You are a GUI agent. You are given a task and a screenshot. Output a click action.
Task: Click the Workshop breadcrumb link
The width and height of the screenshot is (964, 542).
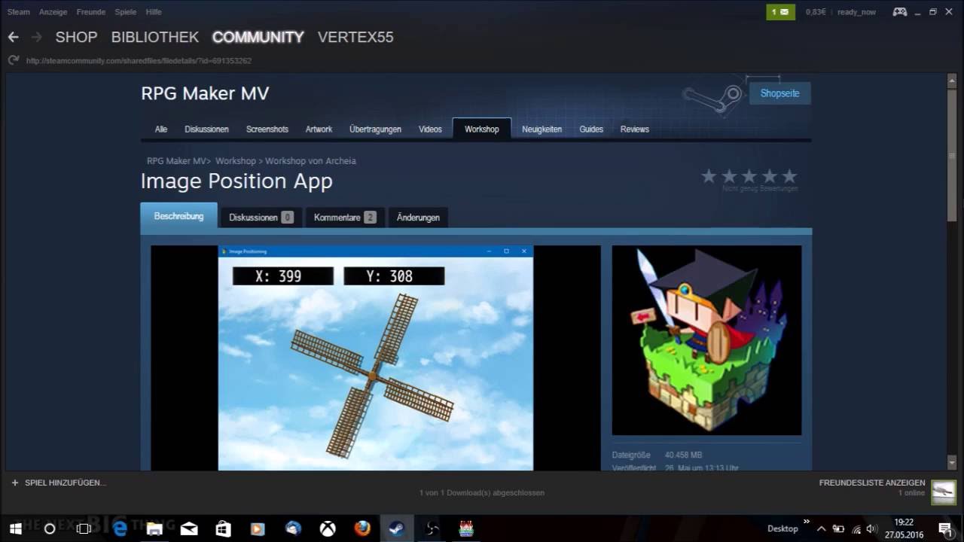(x=236, y=161)
